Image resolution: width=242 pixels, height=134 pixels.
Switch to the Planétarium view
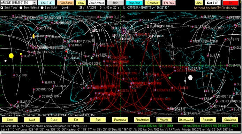[x=142, y=120]
